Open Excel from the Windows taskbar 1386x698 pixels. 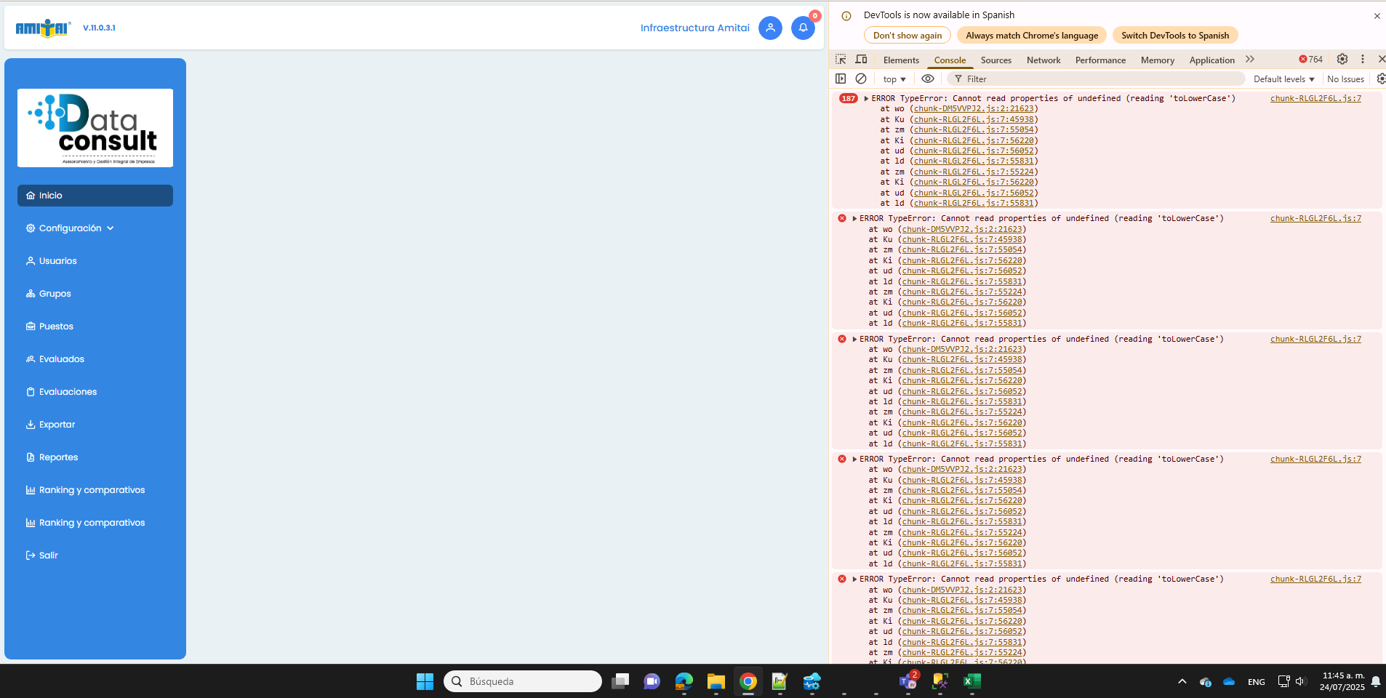pyautogui.click(x=972, y=681)
